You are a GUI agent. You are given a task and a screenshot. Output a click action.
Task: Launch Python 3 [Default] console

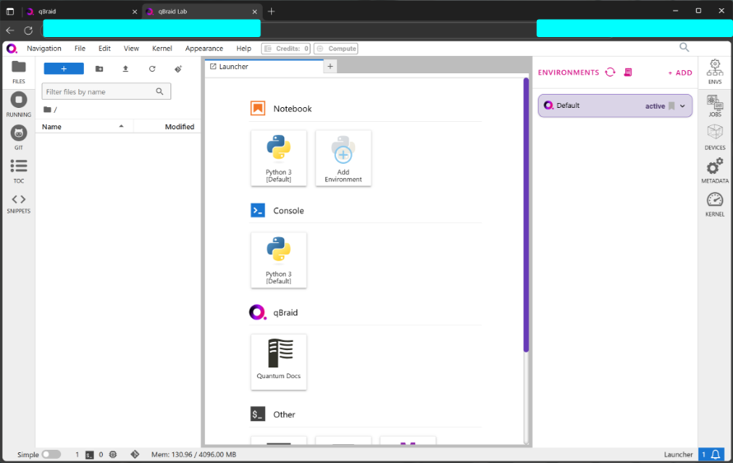tap(278, 260)
